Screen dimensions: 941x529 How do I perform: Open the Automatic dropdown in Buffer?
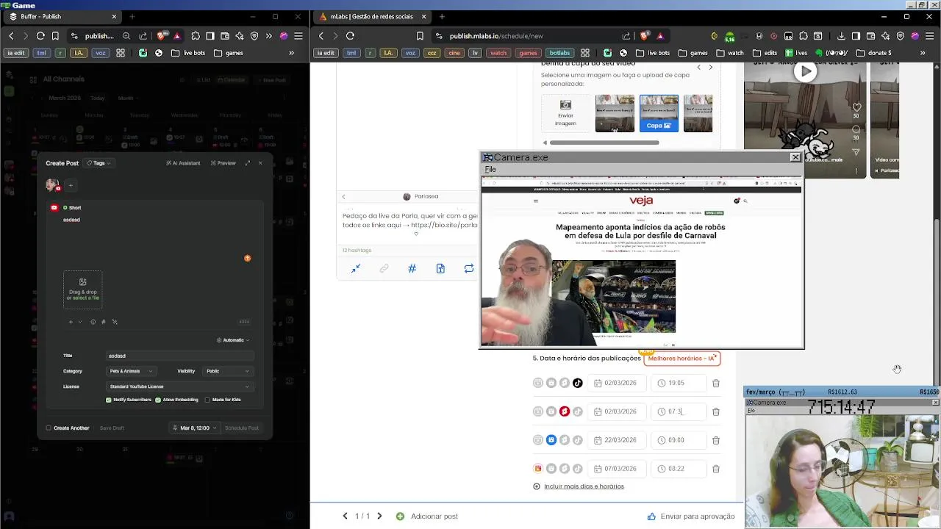pos(233,340)
